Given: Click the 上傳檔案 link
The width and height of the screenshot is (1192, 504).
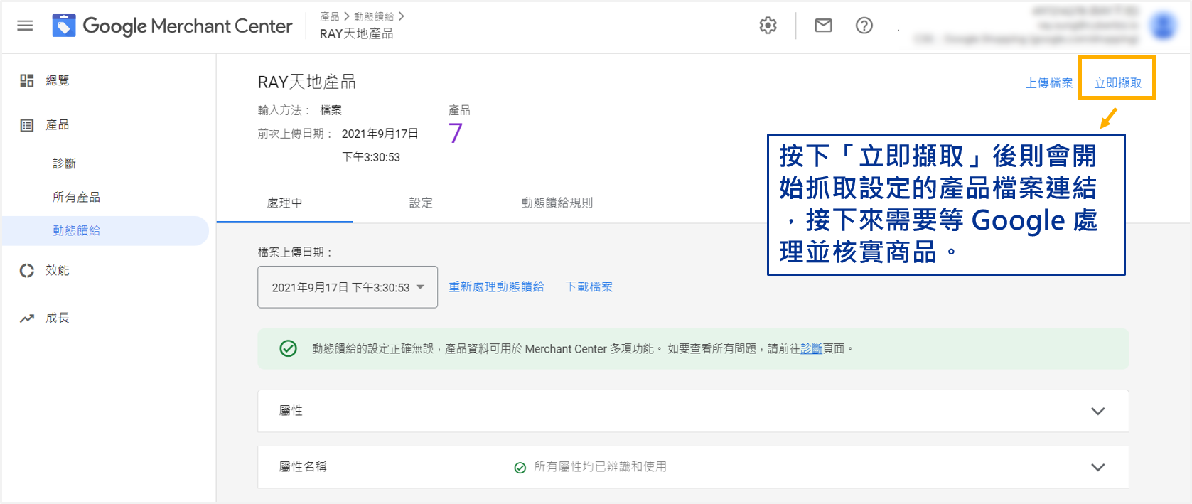Looking at the screenshot, I should click(1048, 83).
